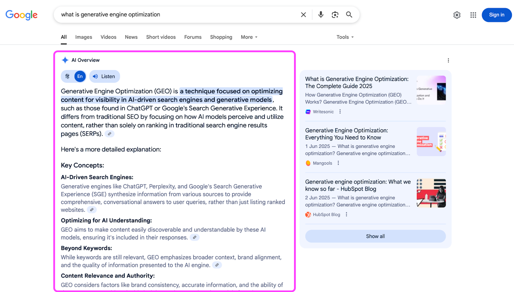514x292 pixels.
Task: Open source link icon after 'websites.'
Action: click(92, 210)
